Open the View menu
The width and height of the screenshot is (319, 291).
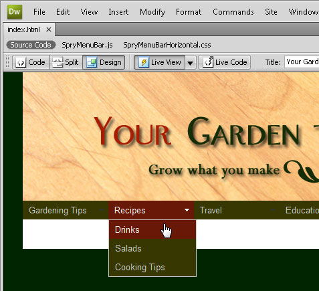coord(89,12)
